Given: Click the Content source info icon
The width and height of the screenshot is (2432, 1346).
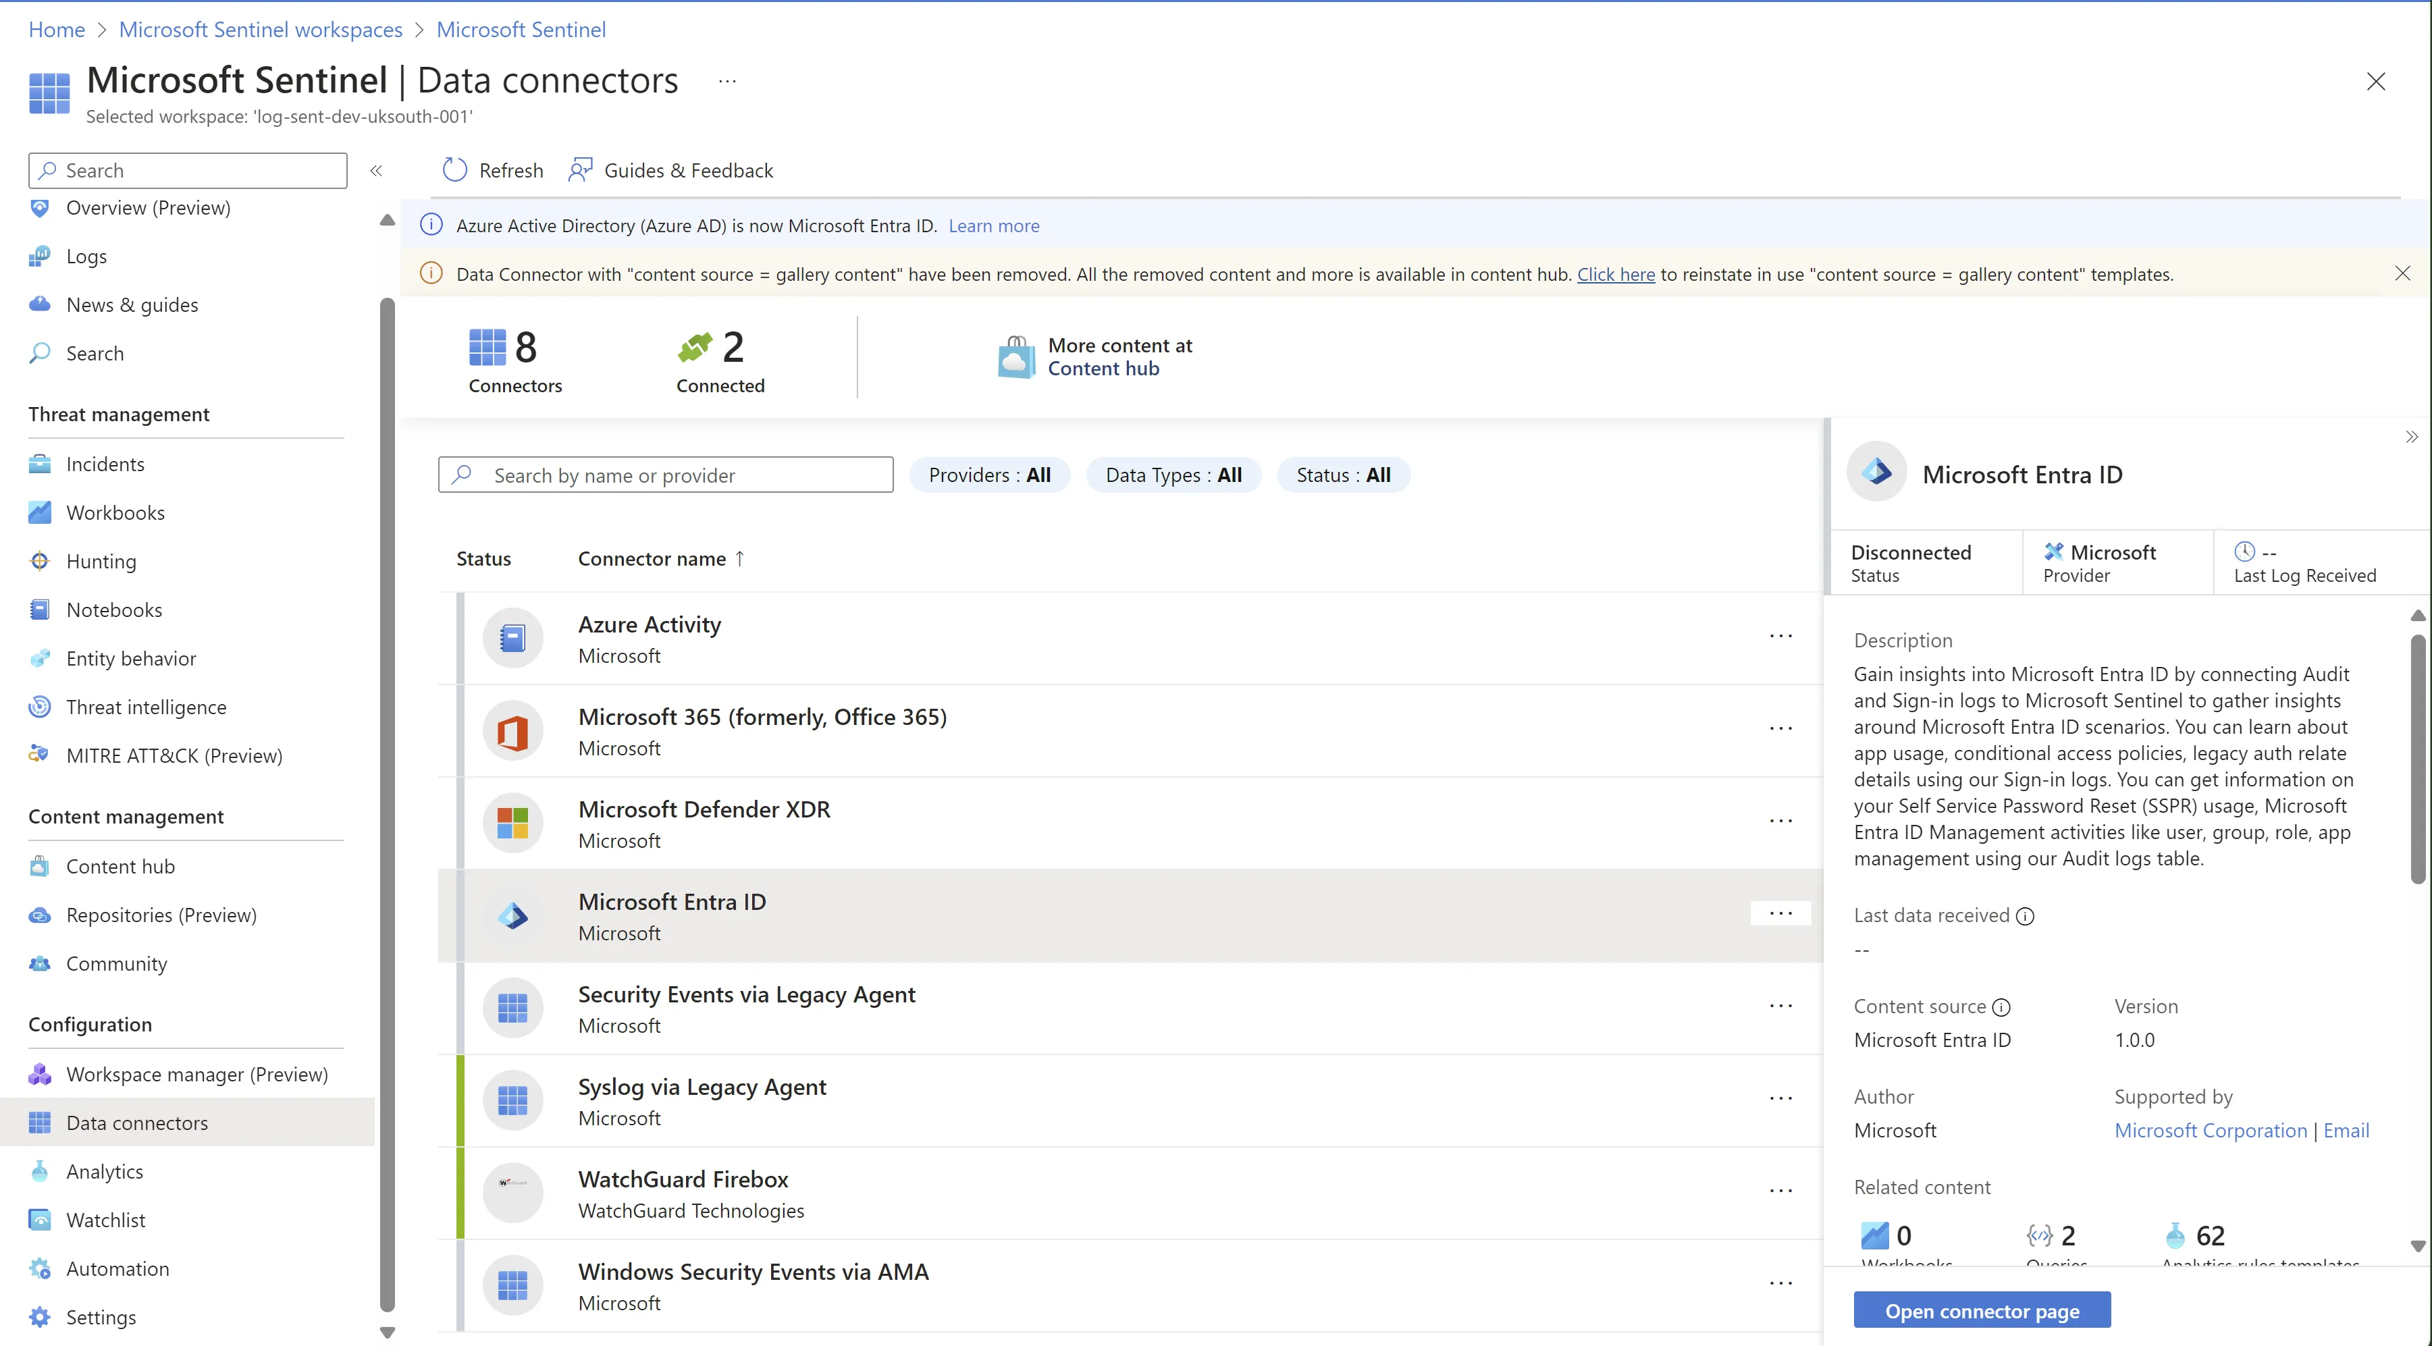Looking at the screenshot, I should pos(2001,1007).
